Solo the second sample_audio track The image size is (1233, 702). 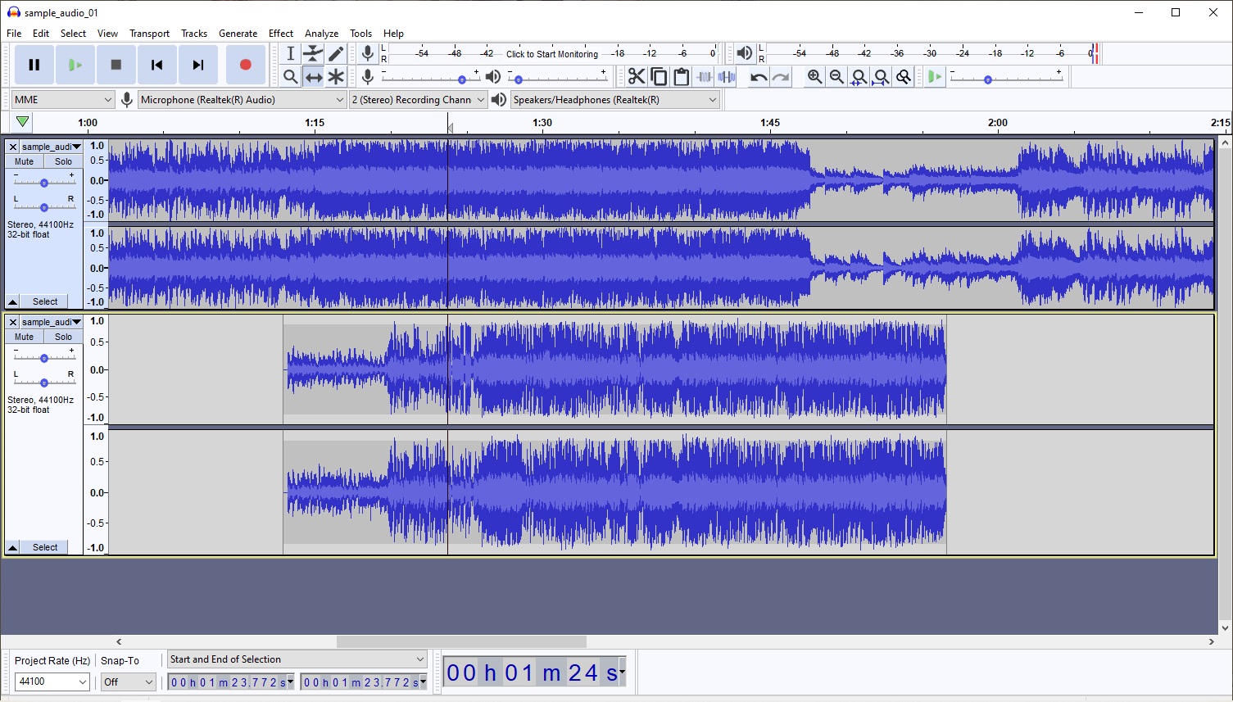[x=63, y=337]
